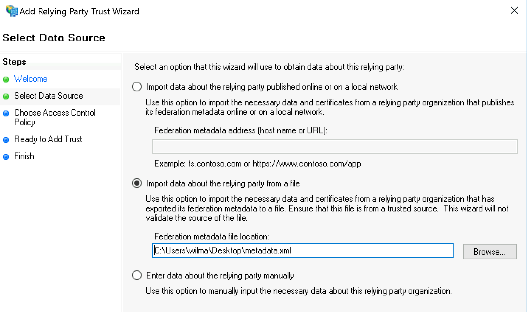
Task: Focus the Federation metadata address field
Action: [334, 147]
